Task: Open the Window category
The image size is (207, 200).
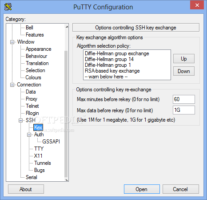Action: [x=26, y=42]
